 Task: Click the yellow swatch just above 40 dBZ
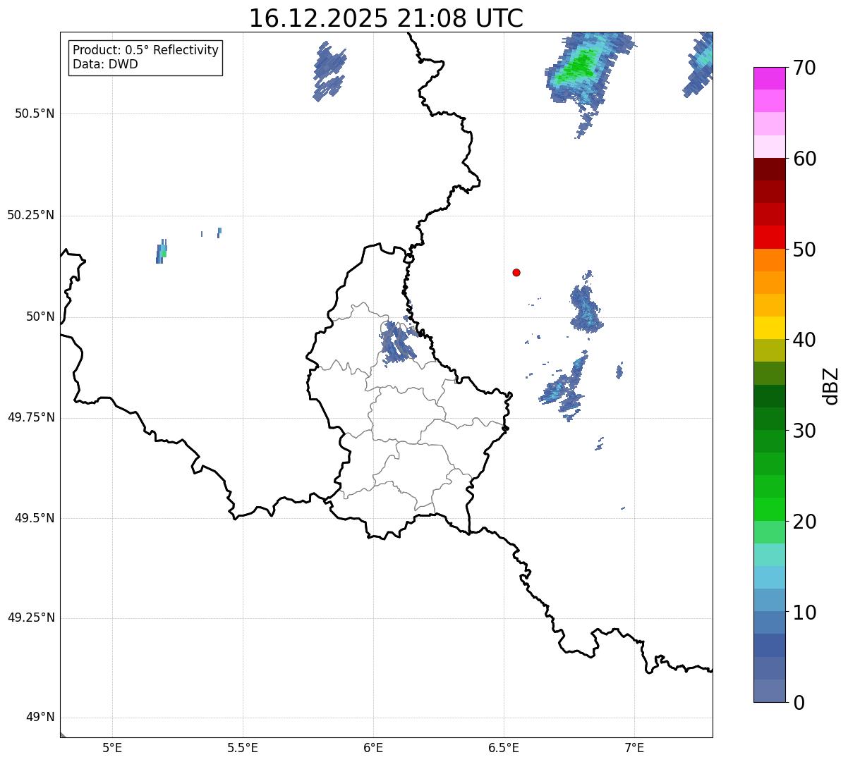(x=770, y=328)
